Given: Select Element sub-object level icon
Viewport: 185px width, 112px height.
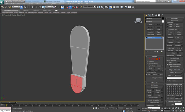Looking at the screenshot, I should tap(160, 59).
